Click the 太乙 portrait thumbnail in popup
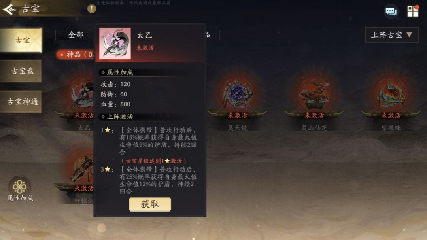427x240 pixels. pos(115,43)
